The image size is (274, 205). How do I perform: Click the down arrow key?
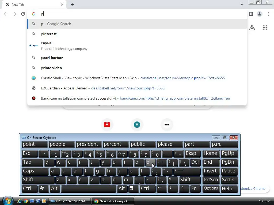(173, 189)
